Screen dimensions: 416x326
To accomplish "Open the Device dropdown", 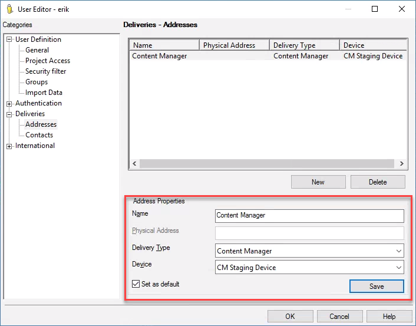I will (309, 267).
